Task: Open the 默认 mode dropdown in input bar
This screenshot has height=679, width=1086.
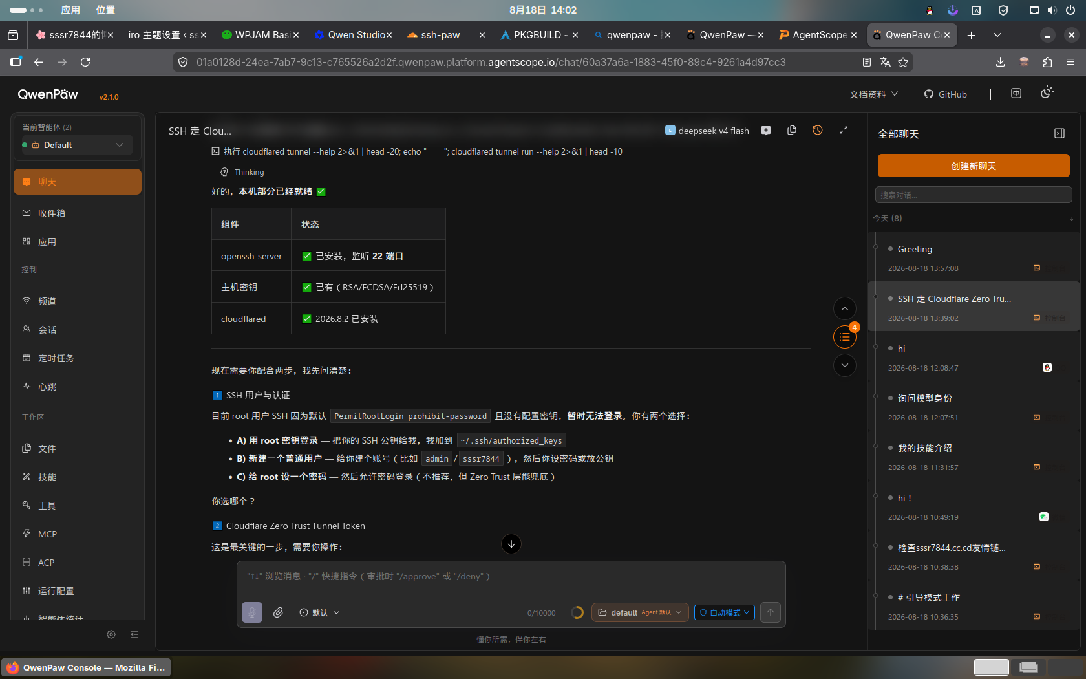Action: 319,612
